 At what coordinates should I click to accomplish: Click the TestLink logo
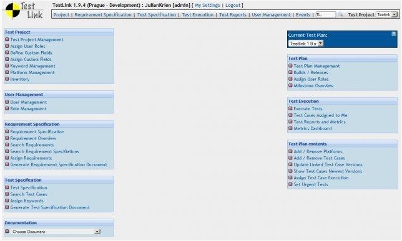click(x=24, y=11)
